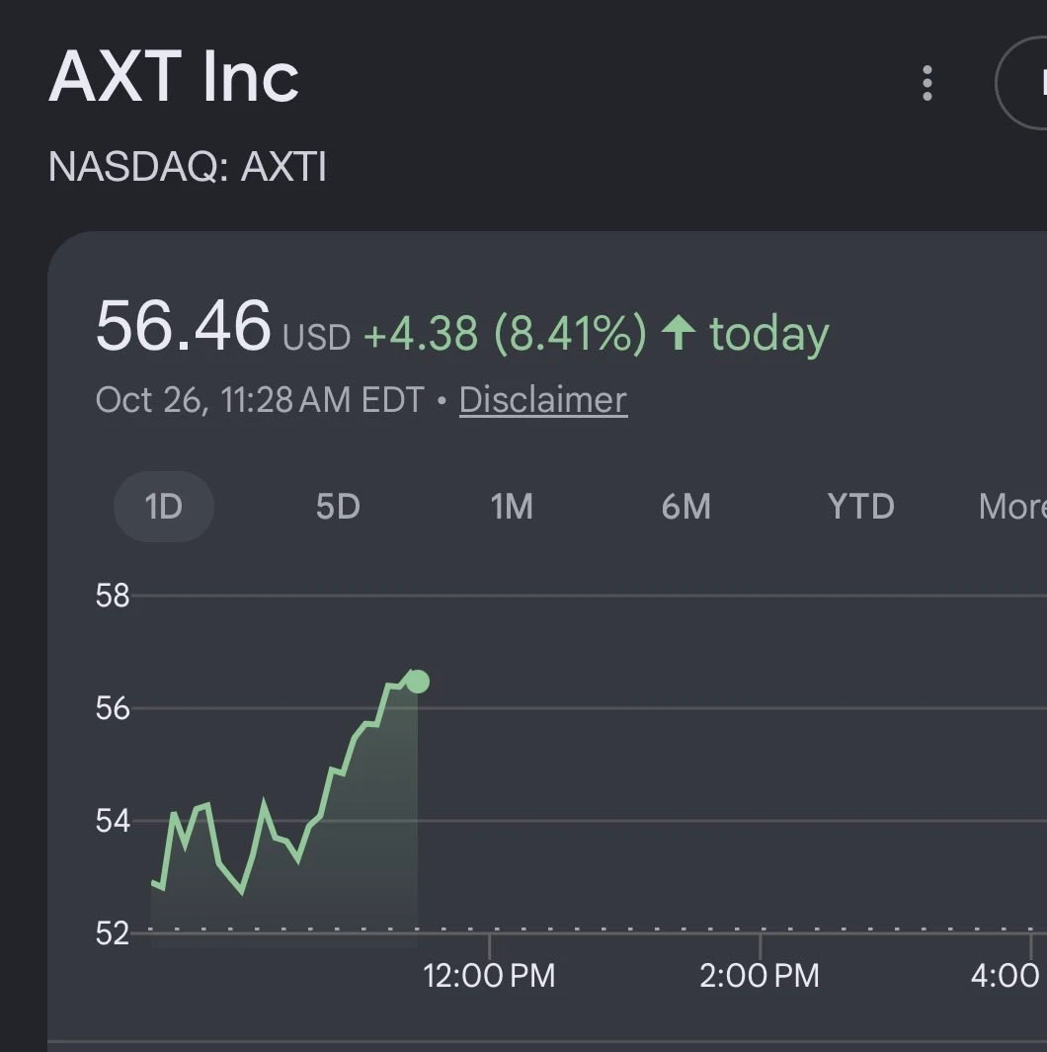Click the 56.46 current price

point(183,326)
